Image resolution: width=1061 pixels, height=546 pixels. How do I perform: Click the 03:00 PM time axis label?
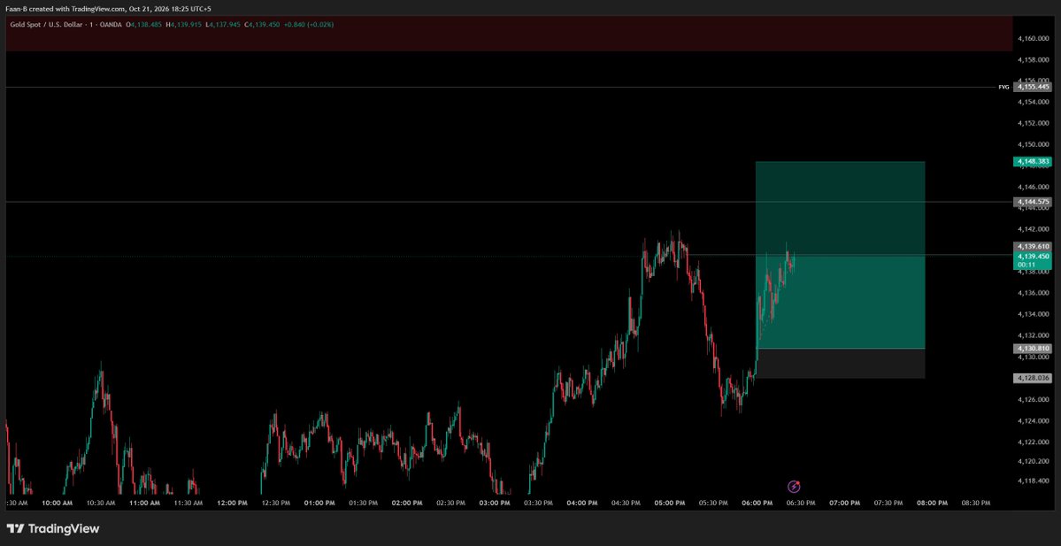tap(495, 503)
